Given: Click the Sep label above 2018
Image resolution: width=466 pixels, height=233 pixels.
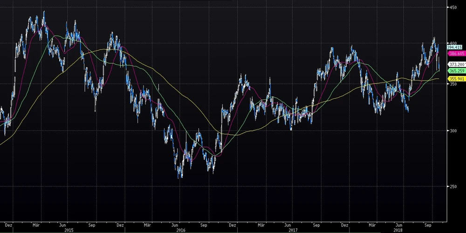Looking at the screenshot, I should coord(428,224).
